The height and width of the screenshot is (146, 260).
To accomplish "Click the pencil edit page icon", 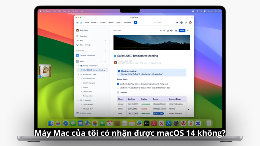I will (x=161, y=31).
